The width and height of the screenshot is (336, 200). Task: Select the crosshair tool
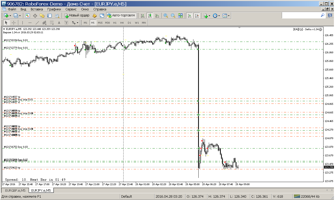coord(14,23)
